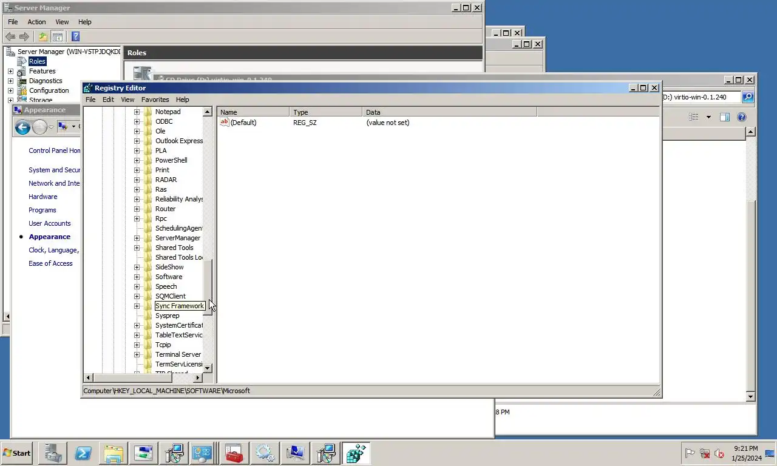Click the show desktop button beside the taskbar clock
The width and height of the screenshot is (777, 466).
pyautogui.click(x=771, y=453)
